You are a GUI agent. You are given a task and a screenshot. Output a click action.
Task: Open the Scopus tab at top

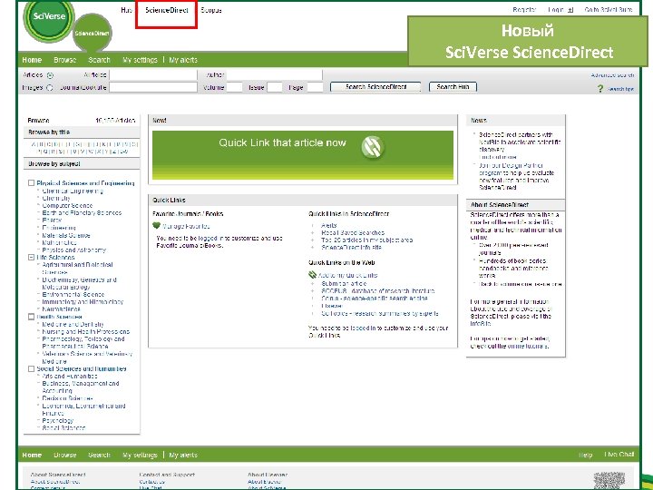(x=211, y=10)
